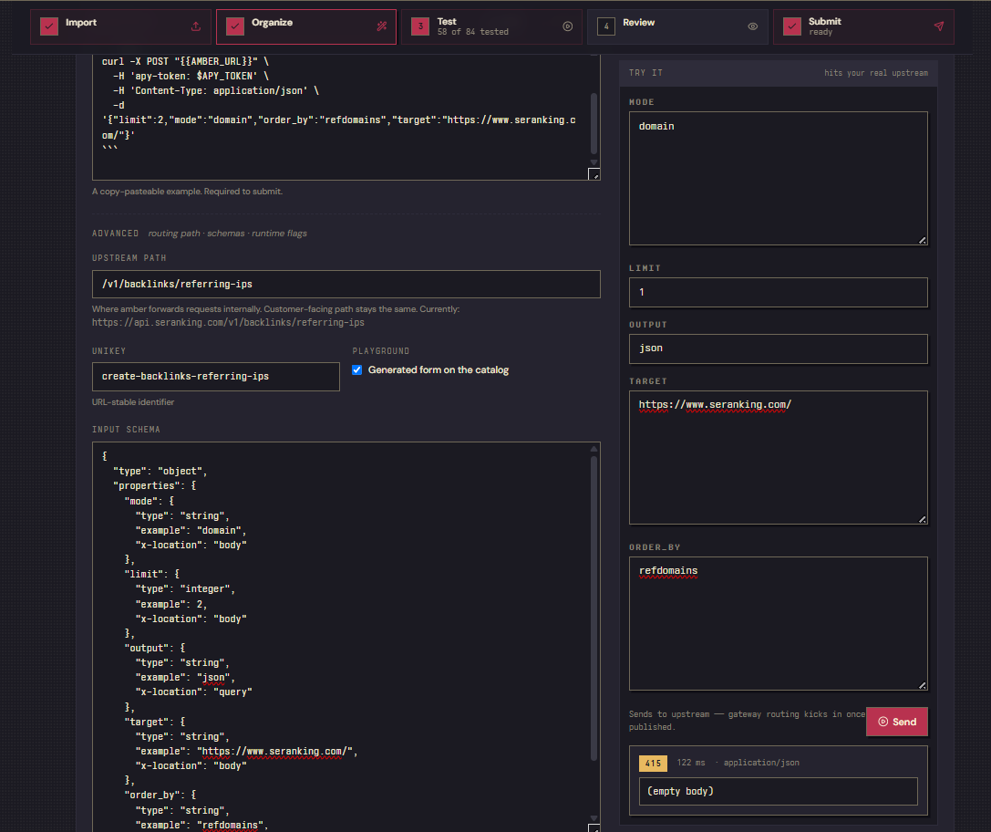Click the Input Schema scroll down arrow
Screen dimensions: 991x832
594,818
